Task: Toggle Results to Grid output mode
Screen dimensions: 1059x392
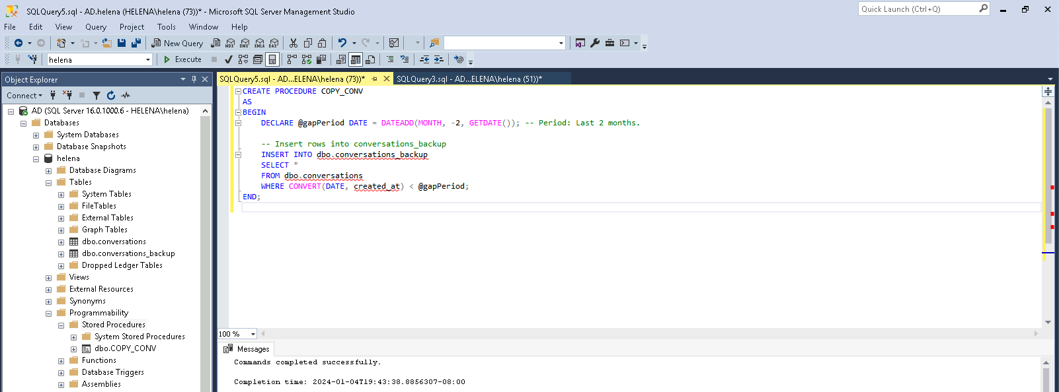Action: [356, 59]
